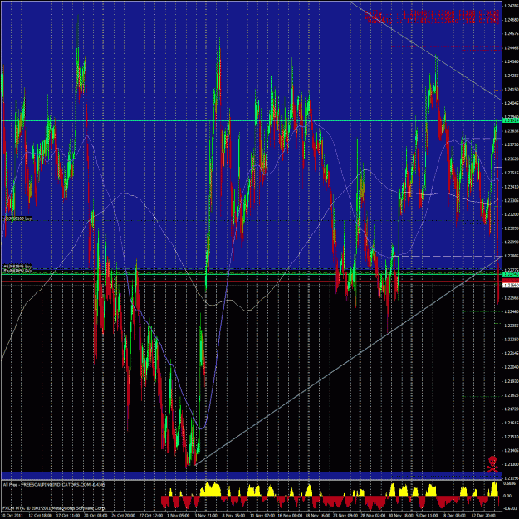Click the red skull and crossbones icon
Image resolution: width=519 pixels, height=519 pixels.
tap(492, 464)
